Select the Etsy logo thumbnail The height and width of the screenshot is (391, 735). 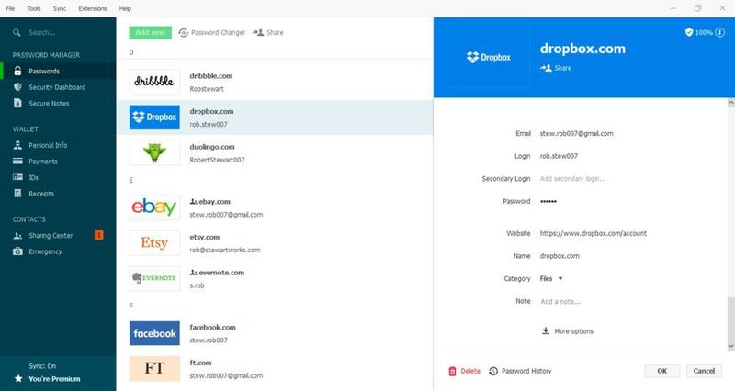(x=154, y=243)
